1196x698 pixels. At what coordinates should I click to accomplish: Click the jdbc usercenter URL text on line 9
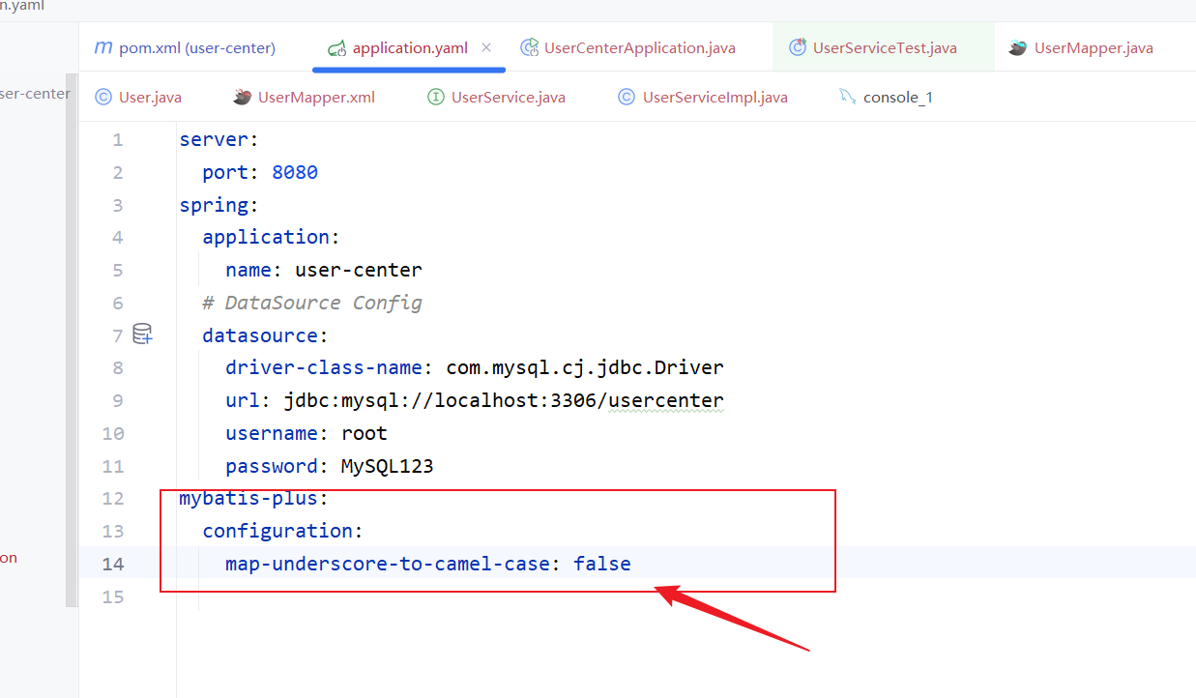click(503, 400)
